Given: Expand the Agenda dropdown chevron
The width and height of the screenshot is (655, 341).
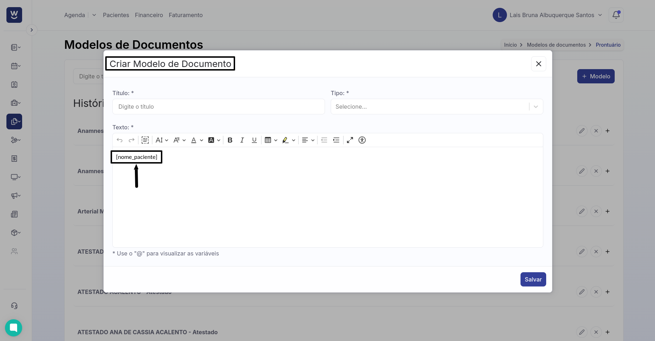Looking at the screenshot, I should pyautogui.click(x=94, y=15).
